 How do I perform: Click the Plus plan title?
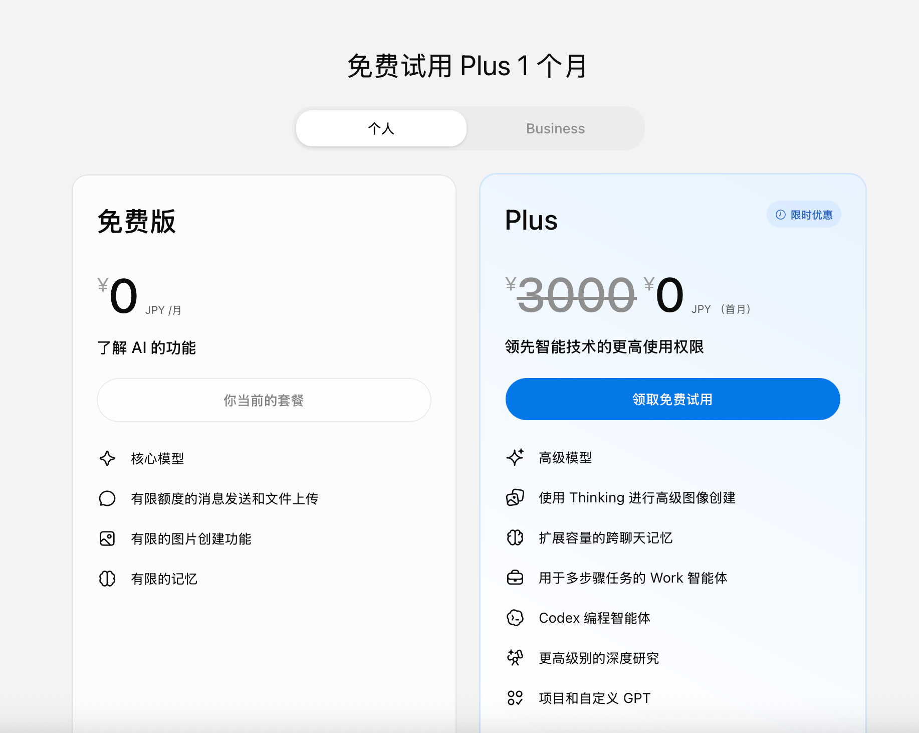coord(531,220)
